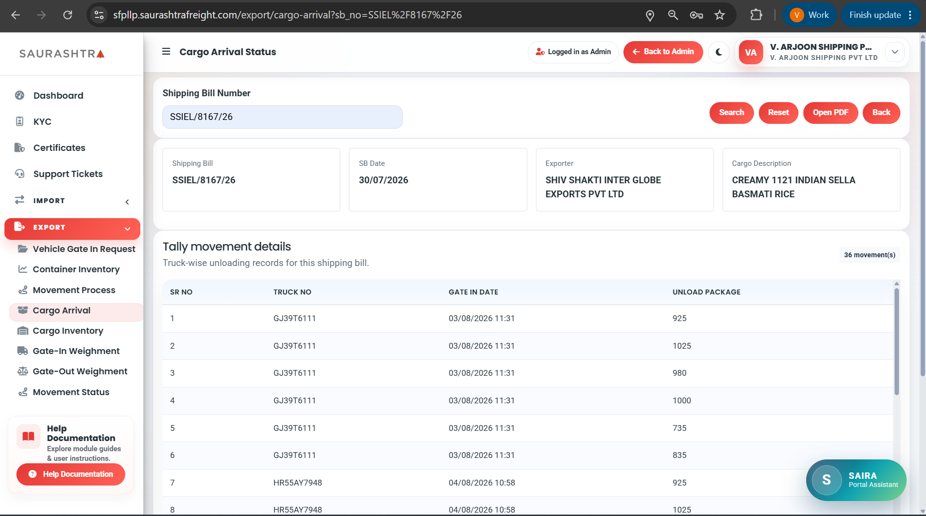This screenshot has height=516, width=926.
Task: Open Cargo Inventory page
Action: (68, 330)
